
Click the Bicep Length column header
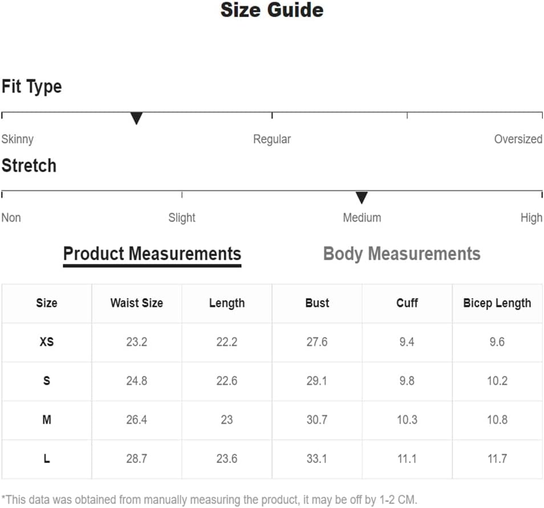[x=497, y=303]
